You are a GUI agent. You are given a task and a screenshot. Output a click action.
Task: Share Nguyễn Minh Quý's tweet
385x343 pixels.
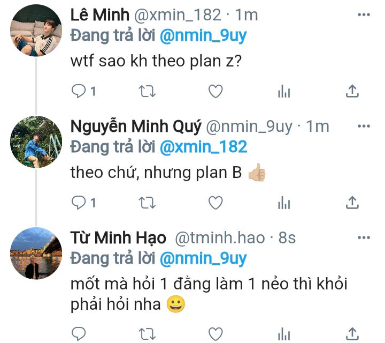[x=352, y=203]
